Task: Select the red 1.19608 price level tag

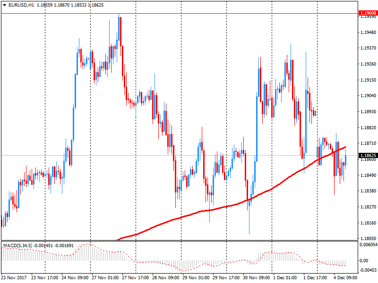Action: (368, 13)
